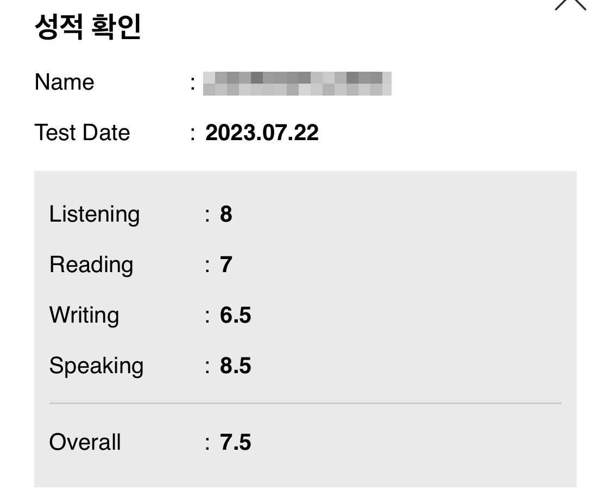Click the Writing score 6.5
Viewport: 611px width, 497px height.
[235, 316]
